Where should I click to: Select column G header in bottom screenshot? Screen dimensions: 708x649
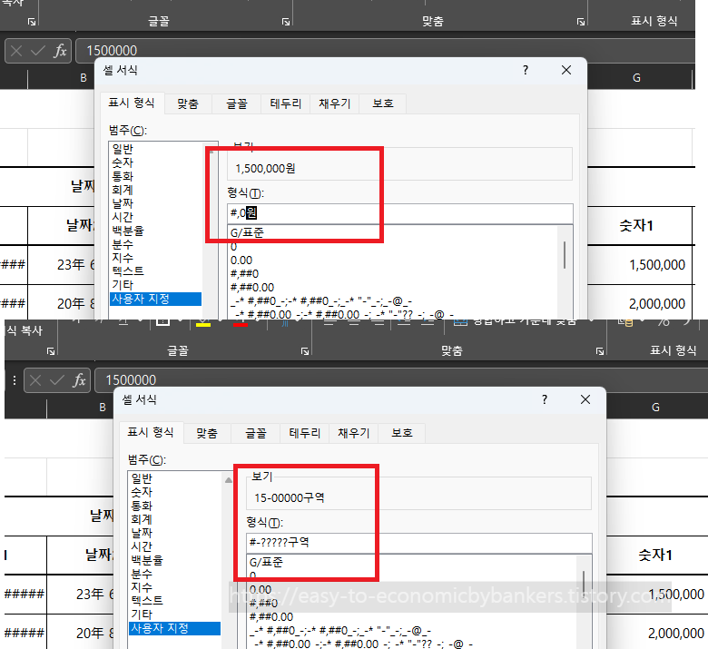click(x=655, y=408)
